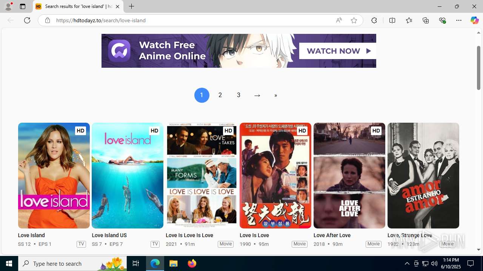This screenshot has width=483, height=271.
Task: Refresh the current page
Action: pos(27,20)
